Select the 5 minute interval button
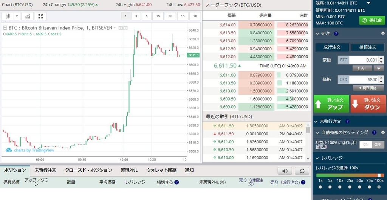Viewport: 387px width, 200px height. [x=146, y=16]
